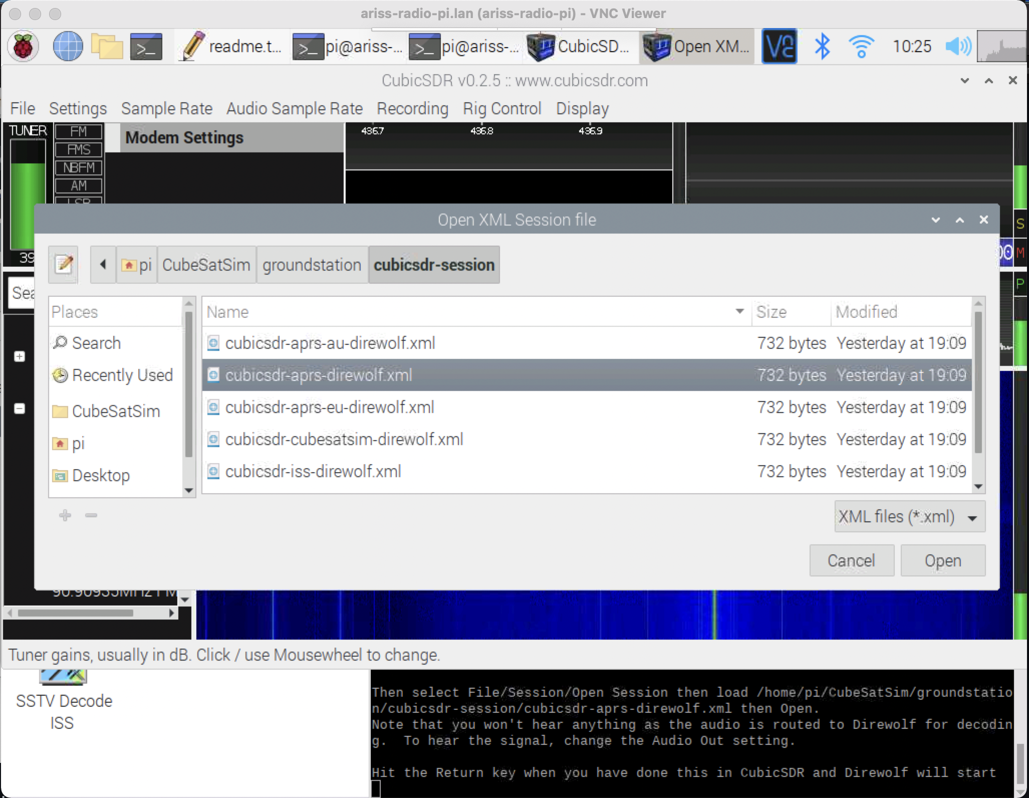
Task: Enable NBFM demodulation mode
Action: pyautogui.click(x=79, y=167)
